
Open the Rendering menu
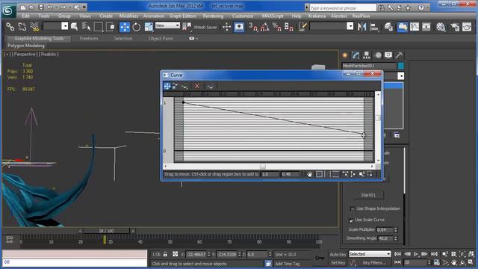[x=213, y=16]
